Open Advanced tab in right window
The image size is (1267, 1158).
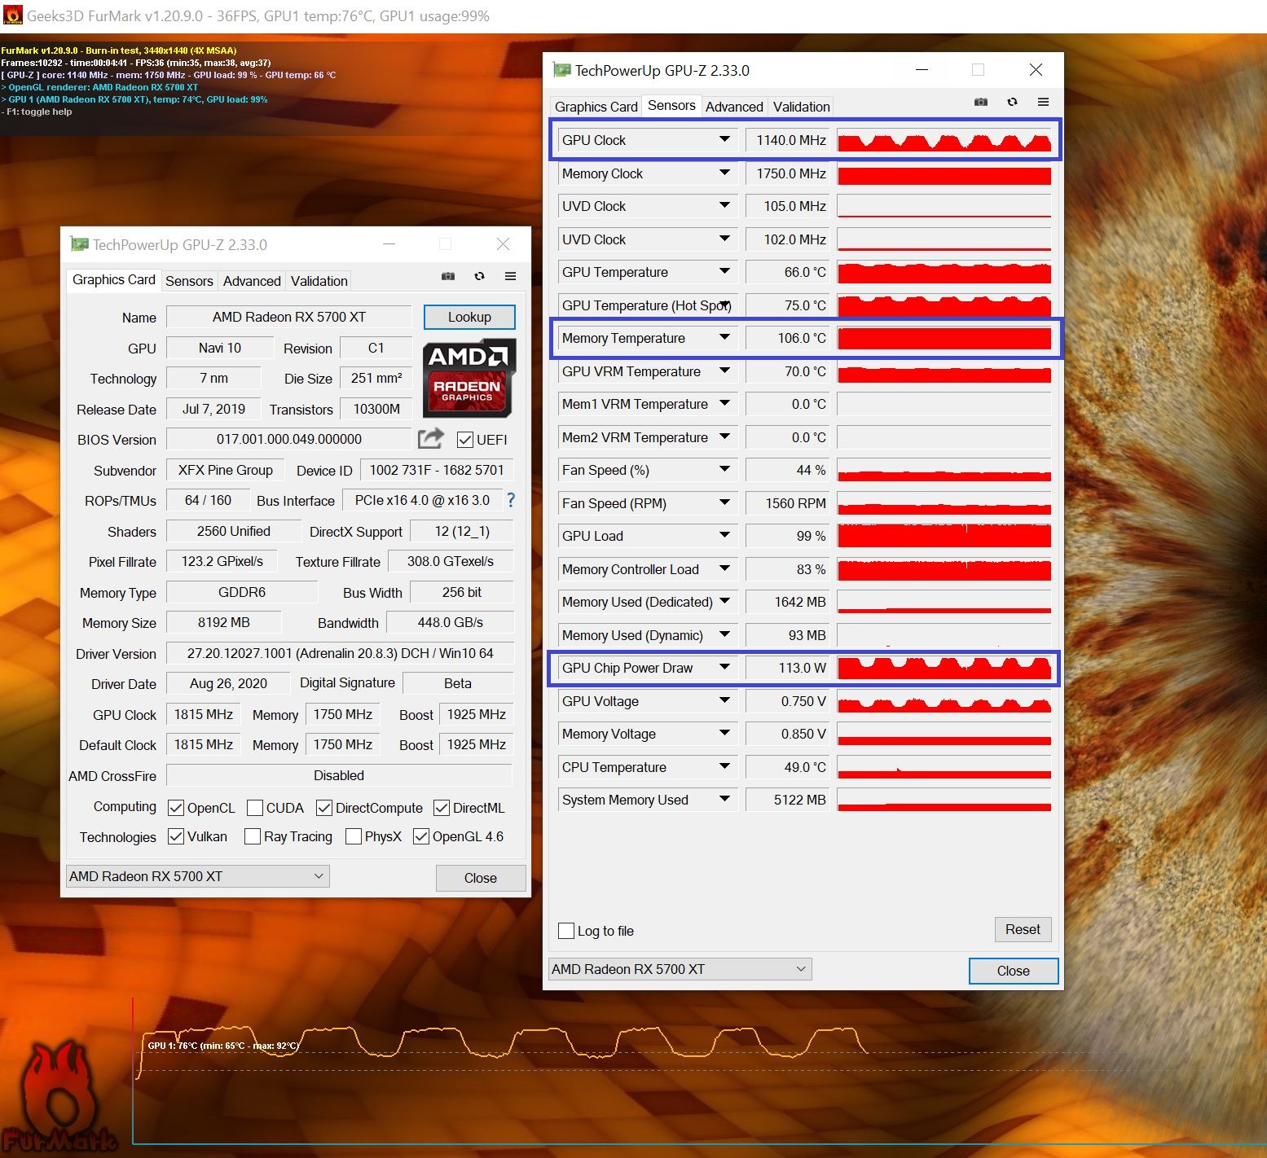coord(734,107)
